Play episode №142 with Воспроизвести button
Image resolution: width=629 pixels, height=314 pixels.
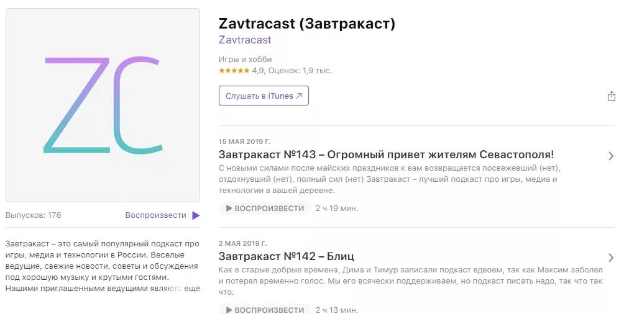click(265, 309)
